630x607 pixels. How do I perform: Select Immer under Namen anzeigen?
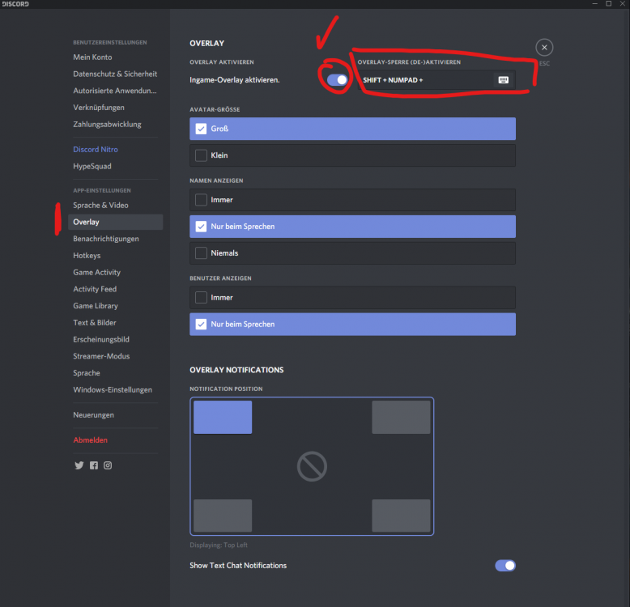coord(352,200)
